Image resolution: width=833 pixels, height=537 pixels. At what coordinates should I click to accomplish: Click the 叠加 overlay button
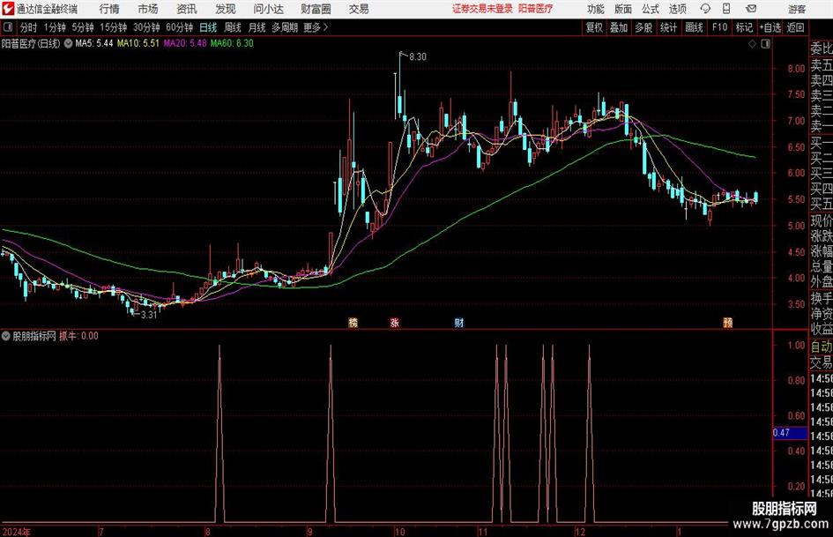(x=619, y=27)
